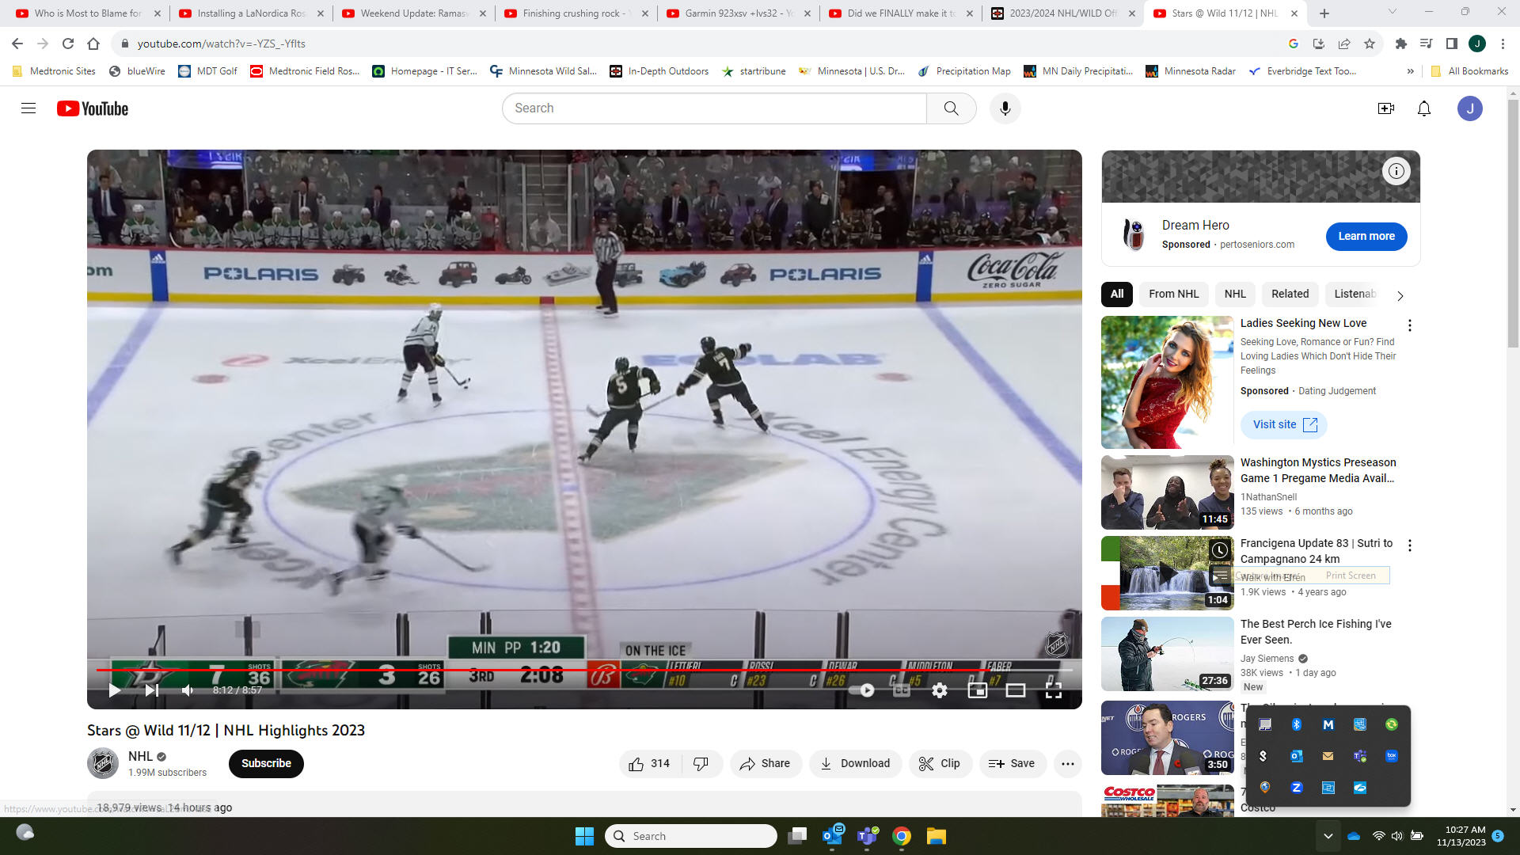This screenshot has width=1520, height=855.
Task: Open the Create video icon
Action: click(1386, 108)
